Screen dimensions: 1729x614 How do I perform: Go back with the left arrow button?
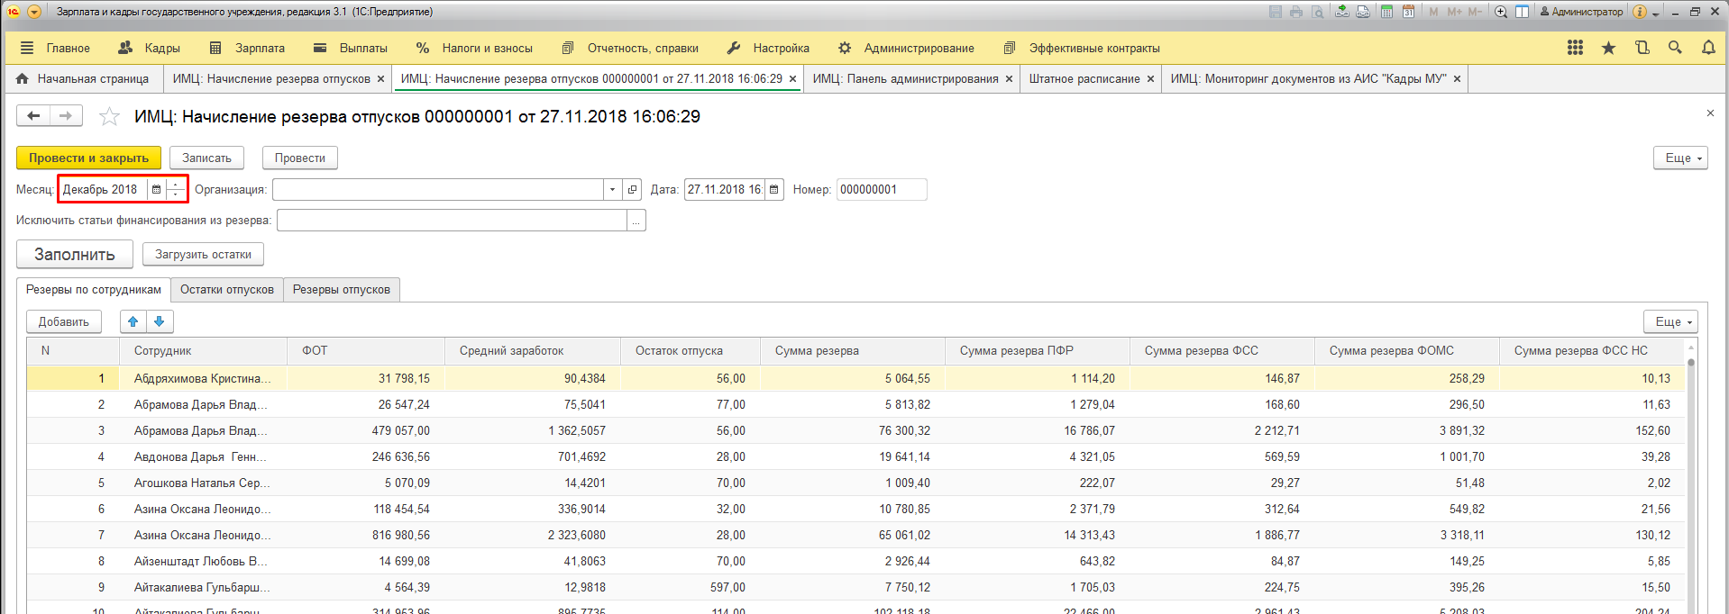coord(33,115)
